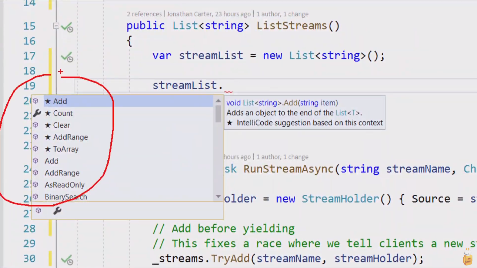The image size is (477, 268).
Task: Place the cursor after "streamList." on line 19
Action: (x=223, y=86)
